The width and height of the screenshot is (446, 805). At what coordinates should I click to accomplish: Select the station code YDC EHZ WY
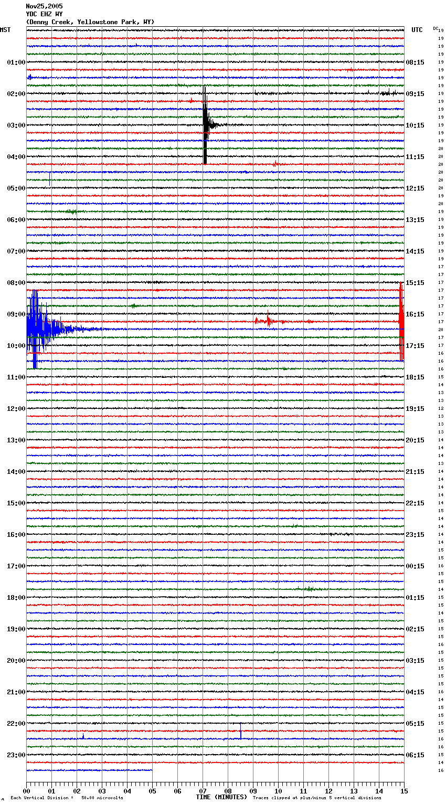coord(44,14)
